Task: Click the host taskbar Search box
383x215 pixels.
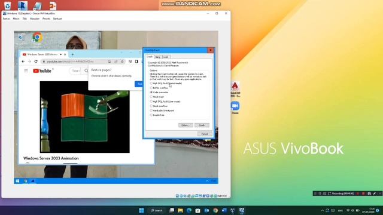Action: pos(157,210)
